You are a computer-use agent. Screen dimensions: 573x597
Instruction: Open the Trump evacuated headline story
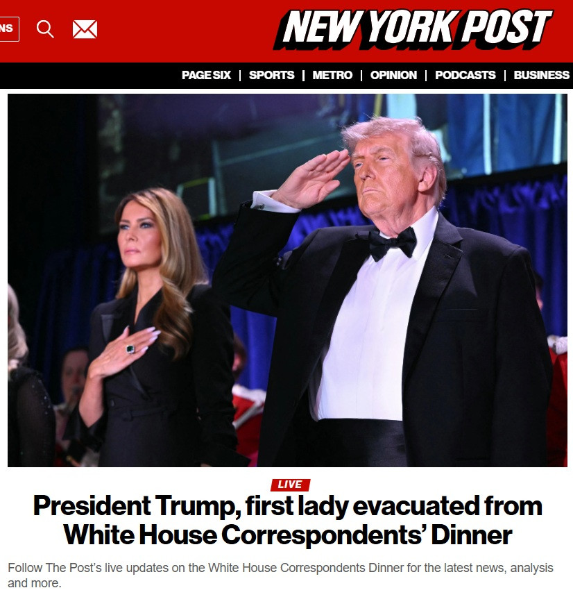(288, 521)
